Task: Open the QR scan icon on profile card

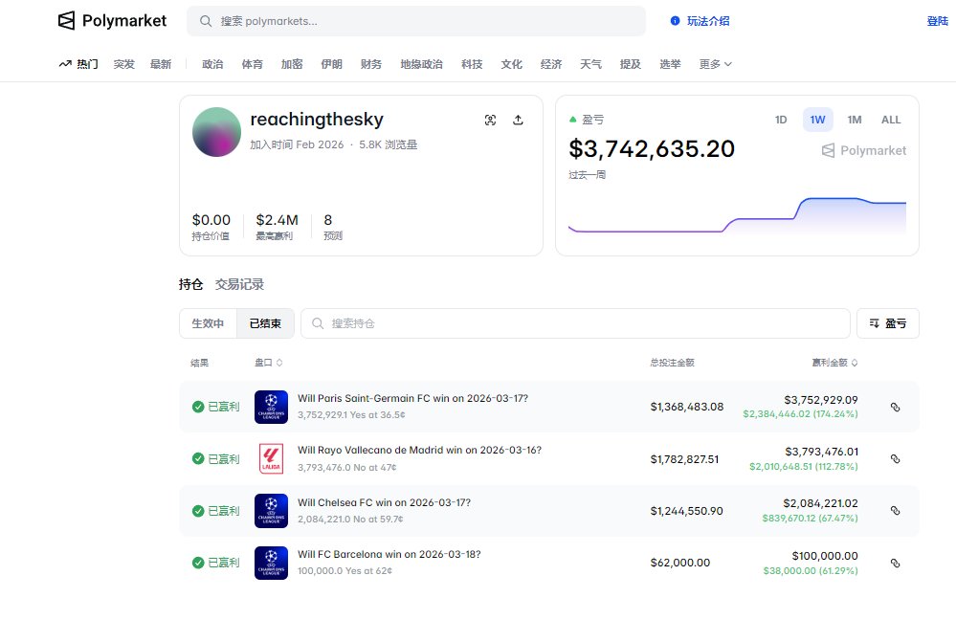Action: pyautogui.click(x=490, y=121)
